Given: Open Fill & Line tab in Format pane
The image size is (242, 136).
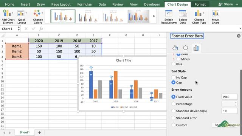Looking at the screenshot, I should [175, 48].
